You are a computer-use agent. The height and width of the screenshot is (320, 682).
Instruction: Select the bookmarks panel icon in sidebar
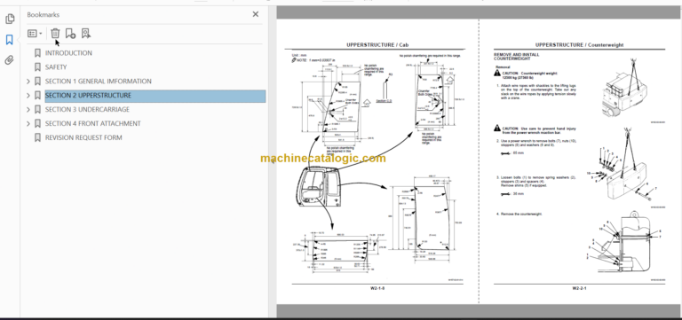pos(10,40)
